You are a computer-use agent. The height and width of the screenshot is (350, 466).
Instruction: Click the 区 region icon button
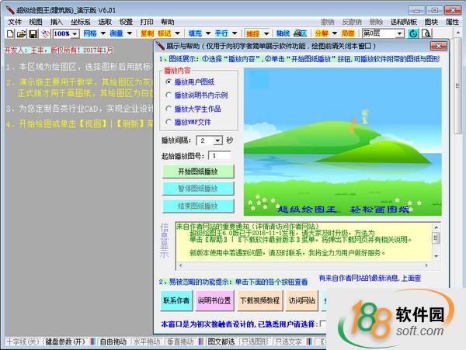(x=301, y=33)
